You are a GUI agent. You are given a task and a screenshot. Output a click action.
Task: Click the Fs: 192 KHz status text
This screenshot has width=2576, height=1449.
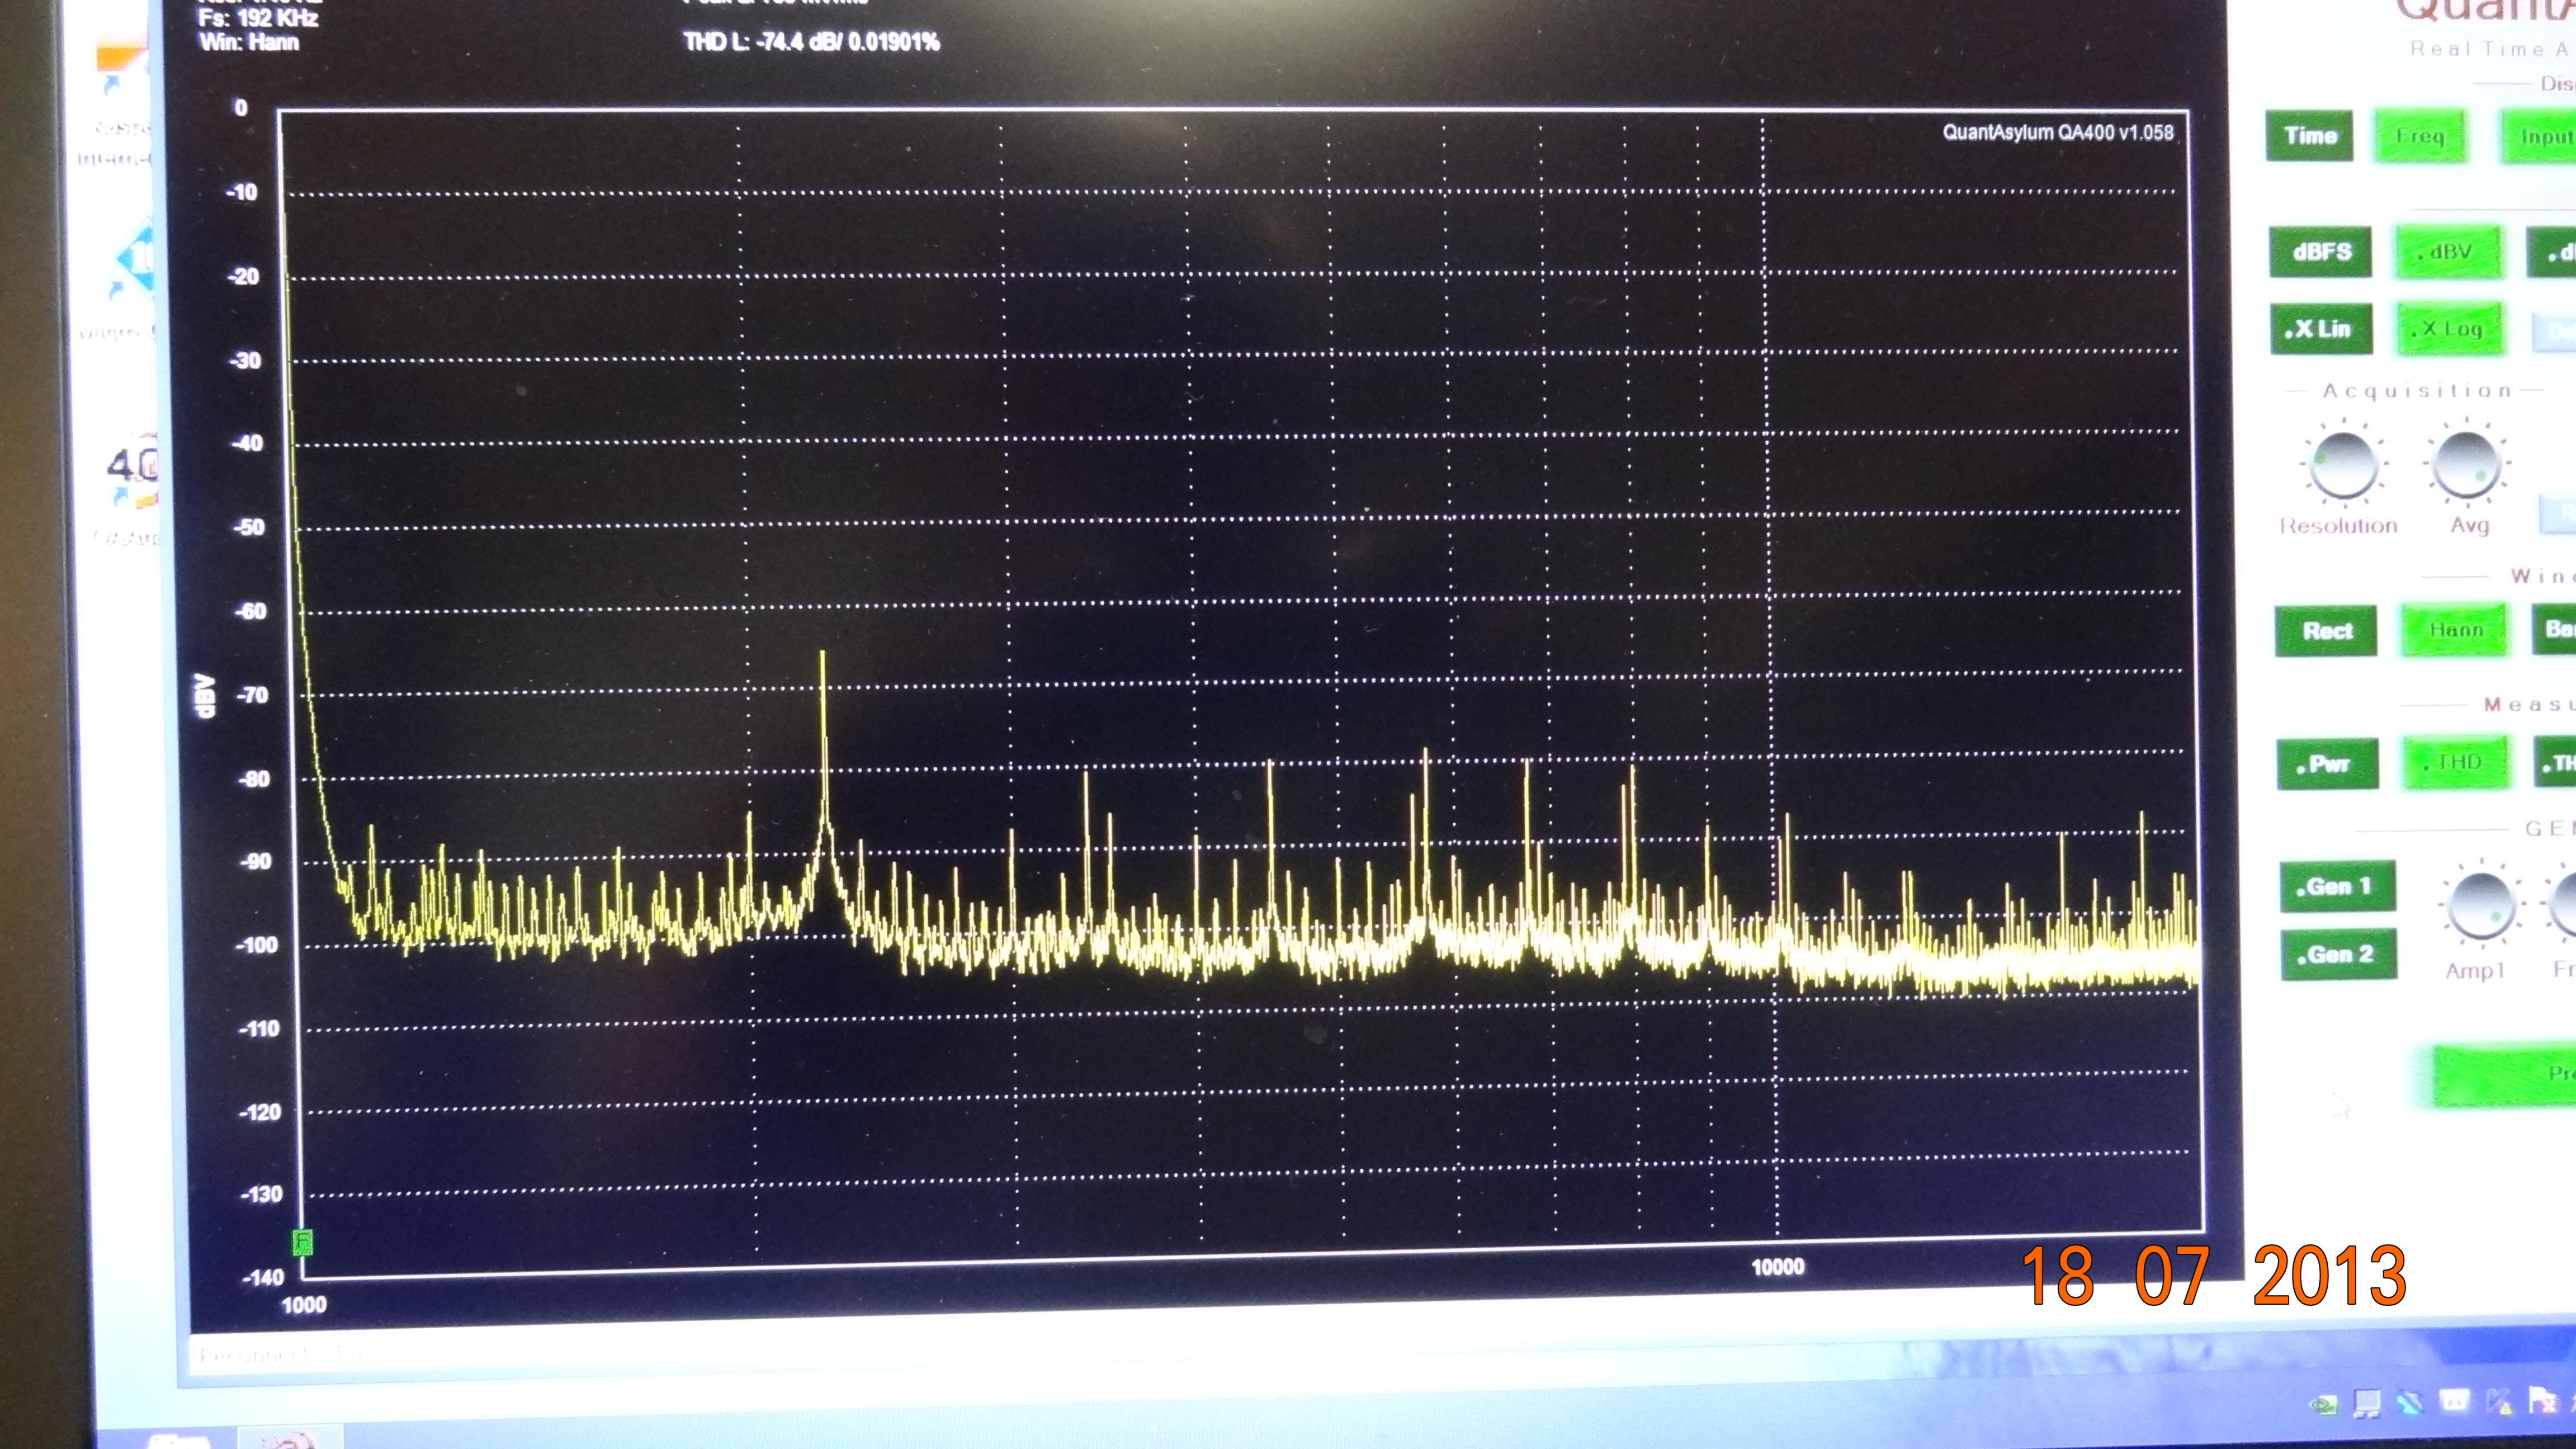point(258,18)
